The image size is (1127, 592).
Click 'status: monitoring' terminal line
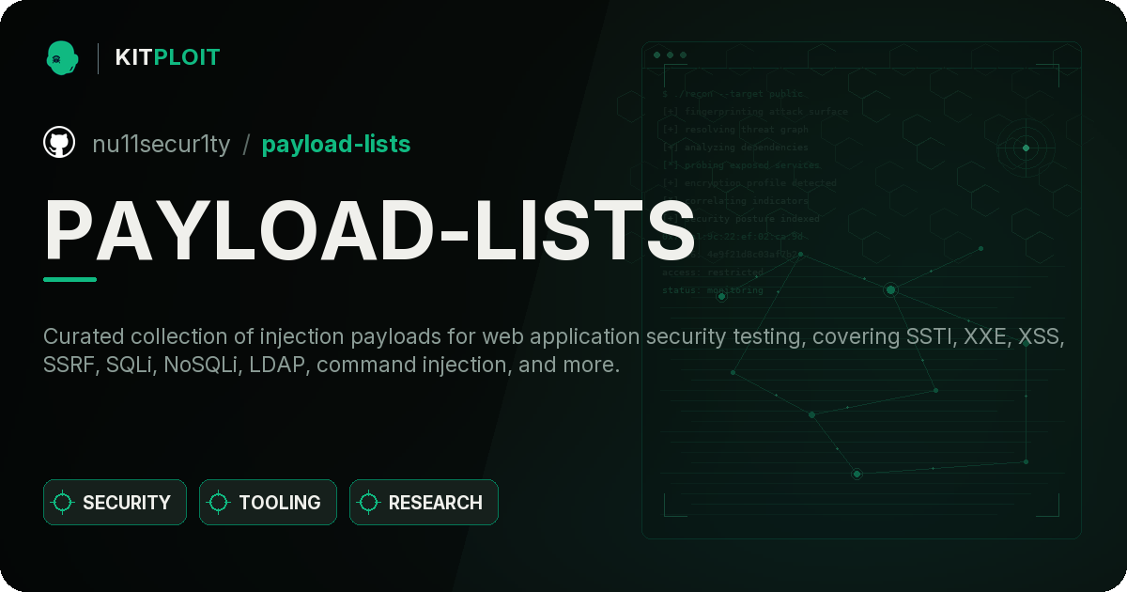pos(713,290)
